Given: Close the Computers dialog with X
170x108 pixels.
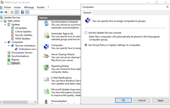Looking at the screenshot, I should click(167, 7).
